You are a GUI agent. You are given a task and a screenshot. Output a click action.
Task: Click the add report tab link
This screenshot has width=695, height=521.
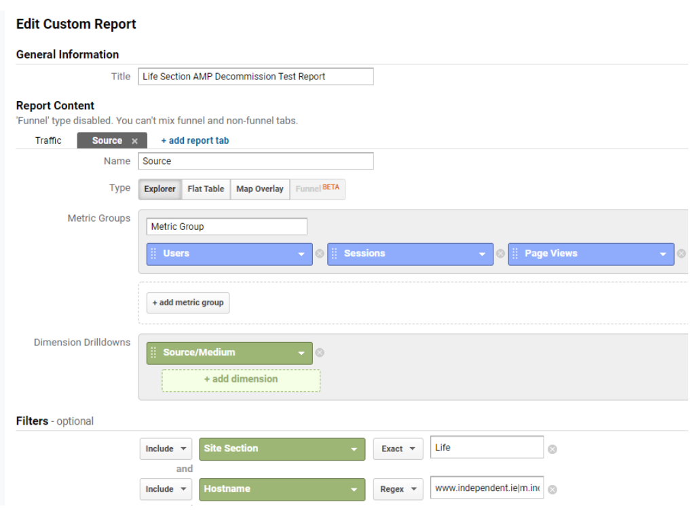(195, 140)
